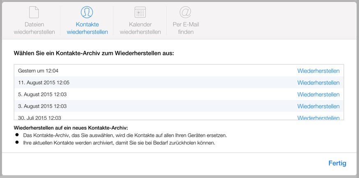Click the "Wählen Sie ein Kontakte-Archiv" heading

coord(94,53)
